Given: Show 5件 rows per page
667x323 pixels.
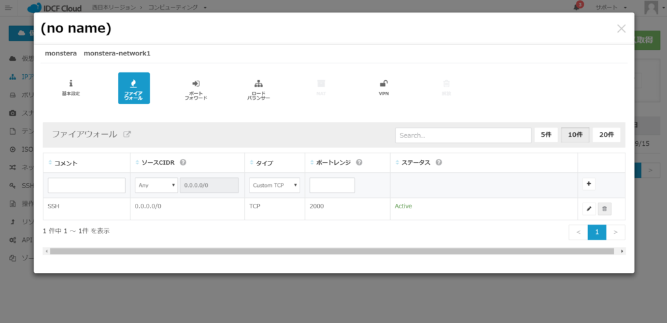Looking at the screenshot, I should (546, 135).
